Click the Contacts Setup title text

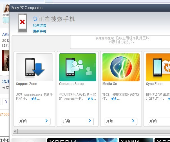point(71,84)
